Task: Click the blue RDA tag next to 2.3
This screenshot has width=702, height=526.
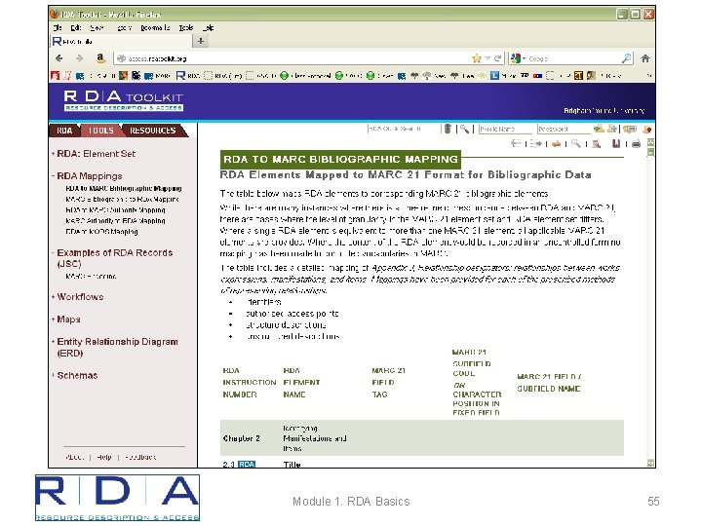Action: click(247, 464)
